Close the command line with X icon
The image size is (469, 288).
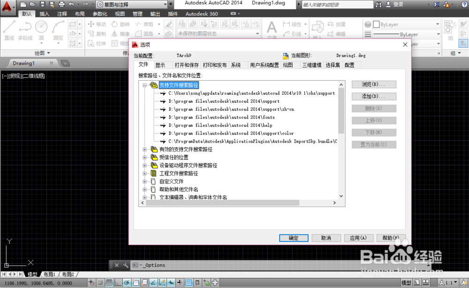[x=117, y=265]
